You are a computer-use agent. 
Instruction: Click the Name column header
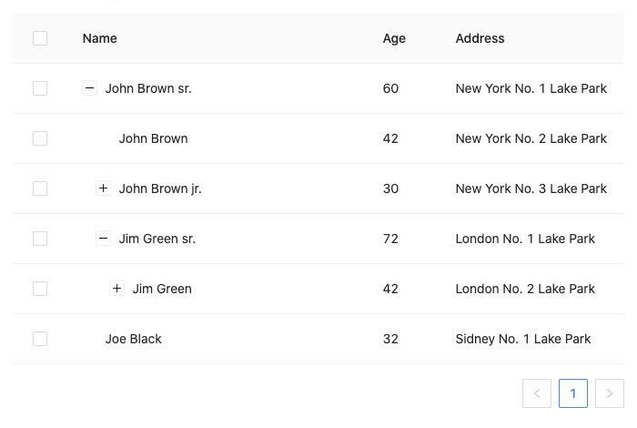(99, 38)
